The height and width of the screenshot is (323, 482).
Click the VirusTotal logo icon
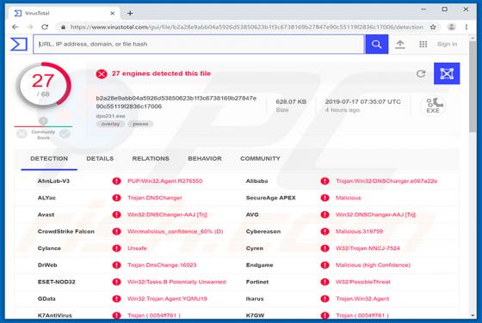coord(19,44)
